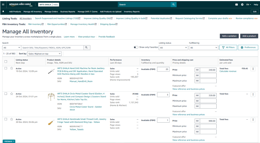
Task: Favorite the Hand Drill Machine listing star
Action: coord(12,68)
